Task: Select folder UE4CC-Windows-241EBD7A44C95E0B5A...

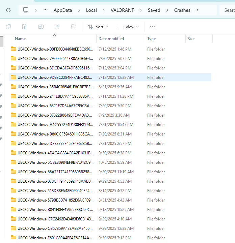Action: pos(110,96)
